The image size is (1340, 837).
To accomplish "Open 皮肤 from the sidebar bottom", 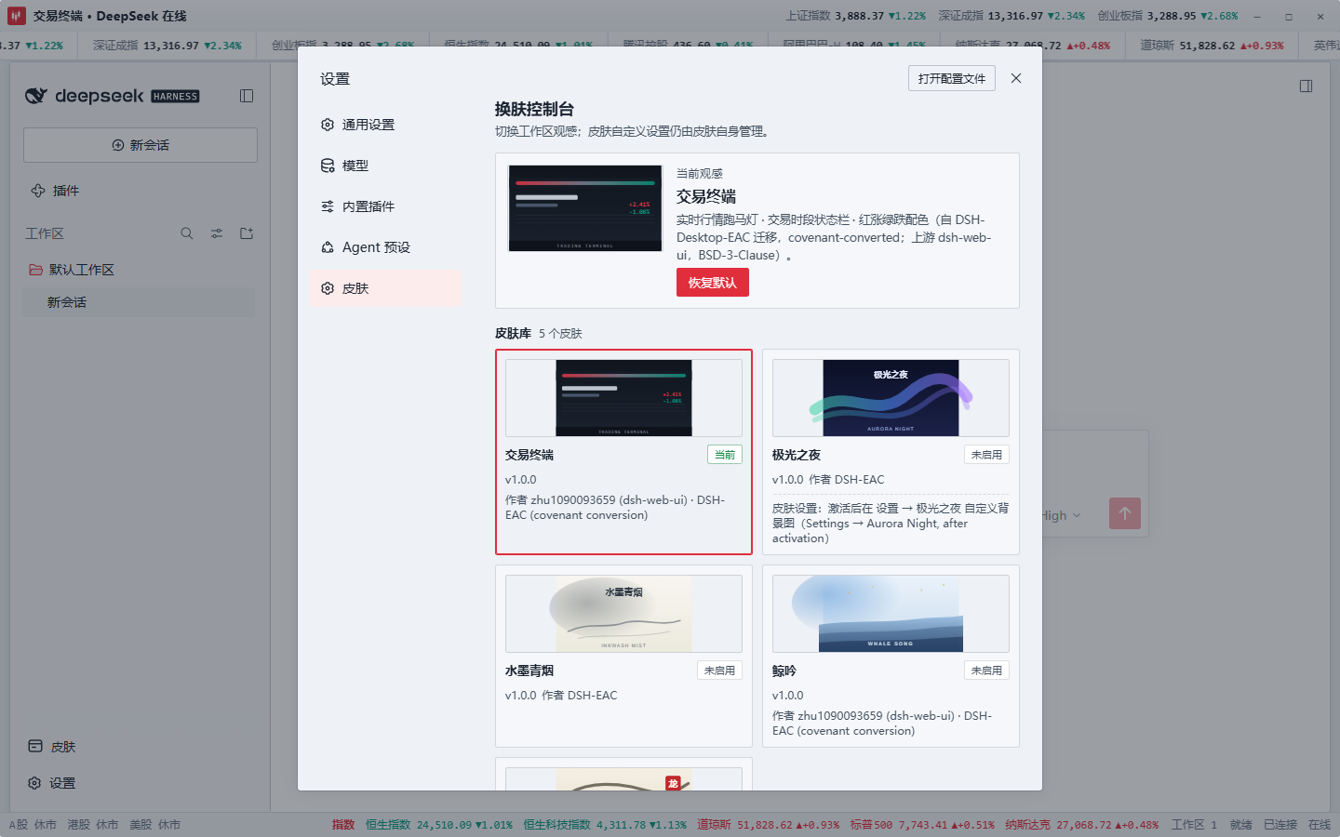I will coord(52,747).
